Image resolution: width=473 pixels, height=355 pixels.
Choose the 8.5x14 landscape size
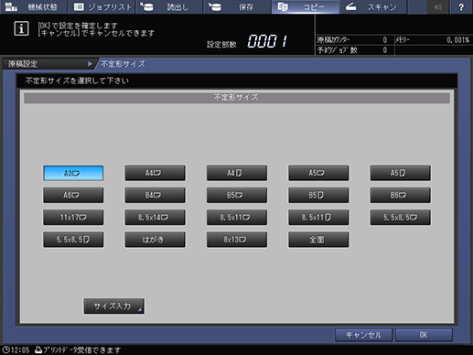[x=155, y=218]
